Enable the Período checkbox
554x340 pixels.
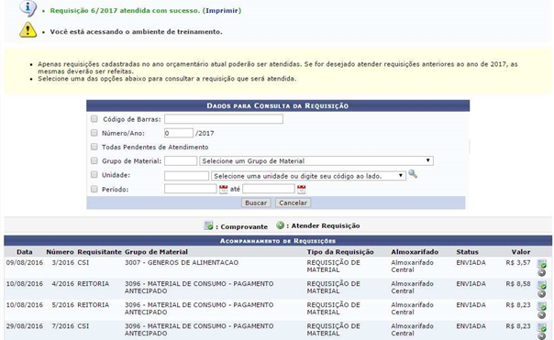tap(94, 189)
